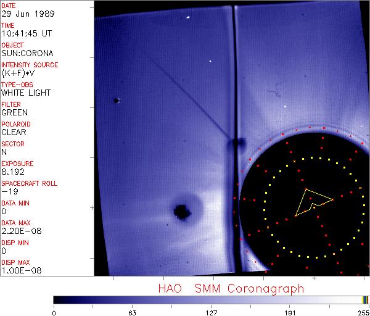370x316 pixels.
Task: Click the color bar label "63"
Action: tap(132, 313)
